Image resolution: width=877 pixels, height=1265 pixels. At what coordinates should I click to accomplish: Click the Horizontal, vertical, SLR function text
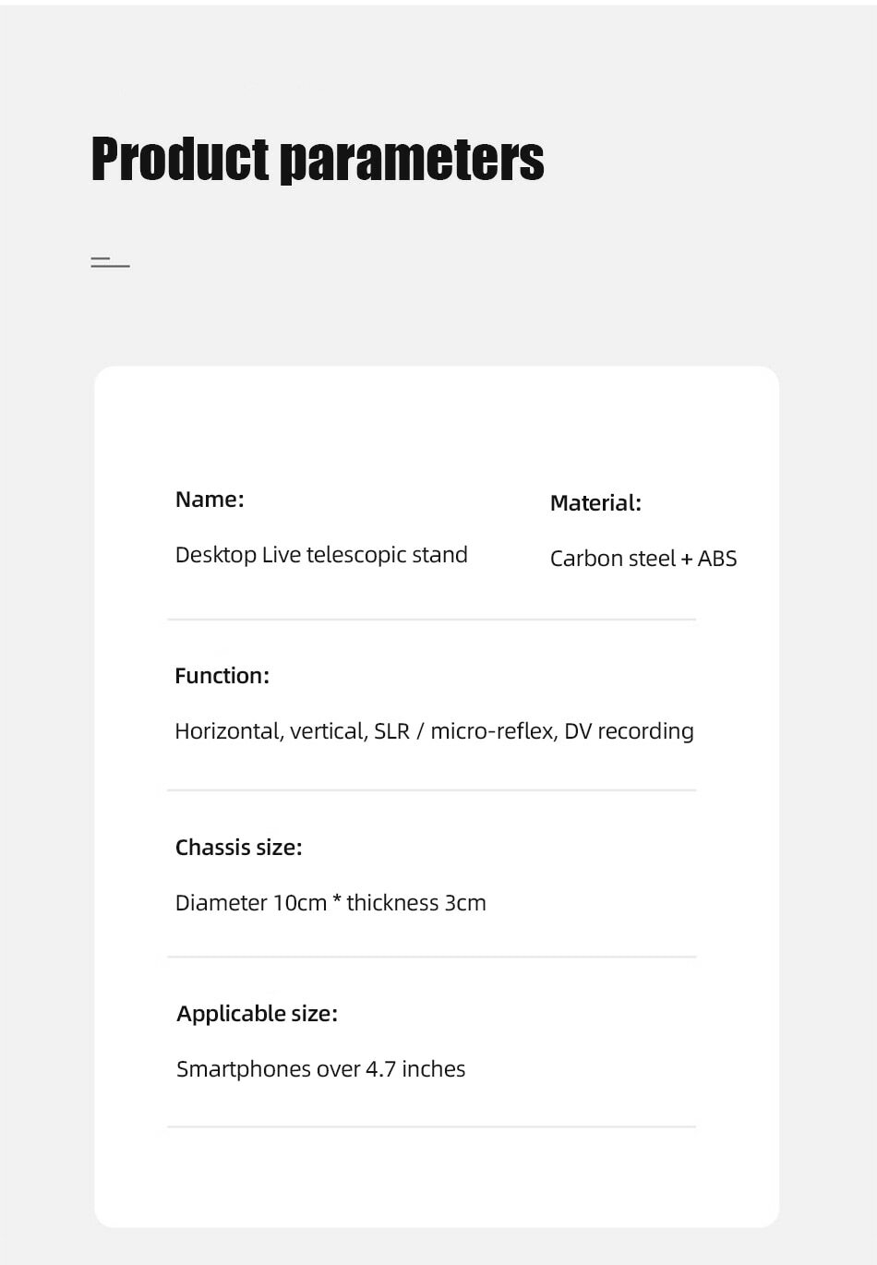click(x=292, y=731)
